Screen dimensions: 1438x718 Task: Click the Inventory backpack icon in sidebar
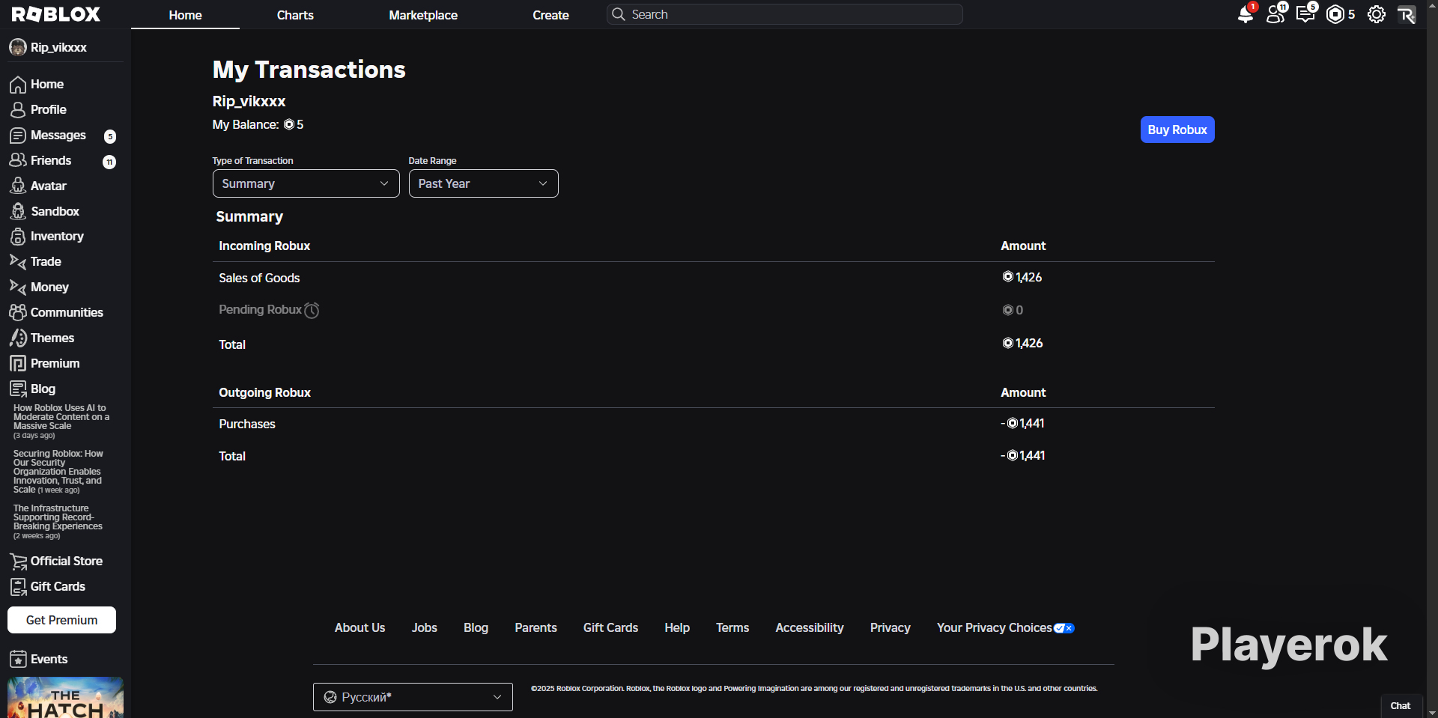click(x=18, y=237)
